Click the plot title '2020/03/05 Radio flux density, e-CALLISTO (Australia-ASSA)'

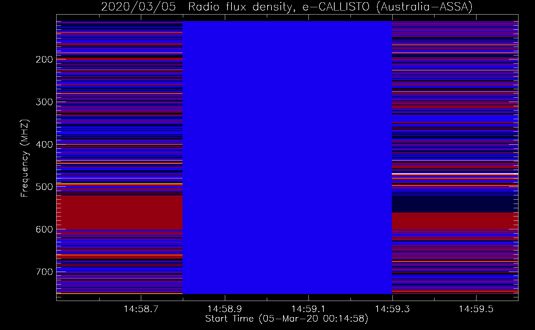click(x=287, y=7)
